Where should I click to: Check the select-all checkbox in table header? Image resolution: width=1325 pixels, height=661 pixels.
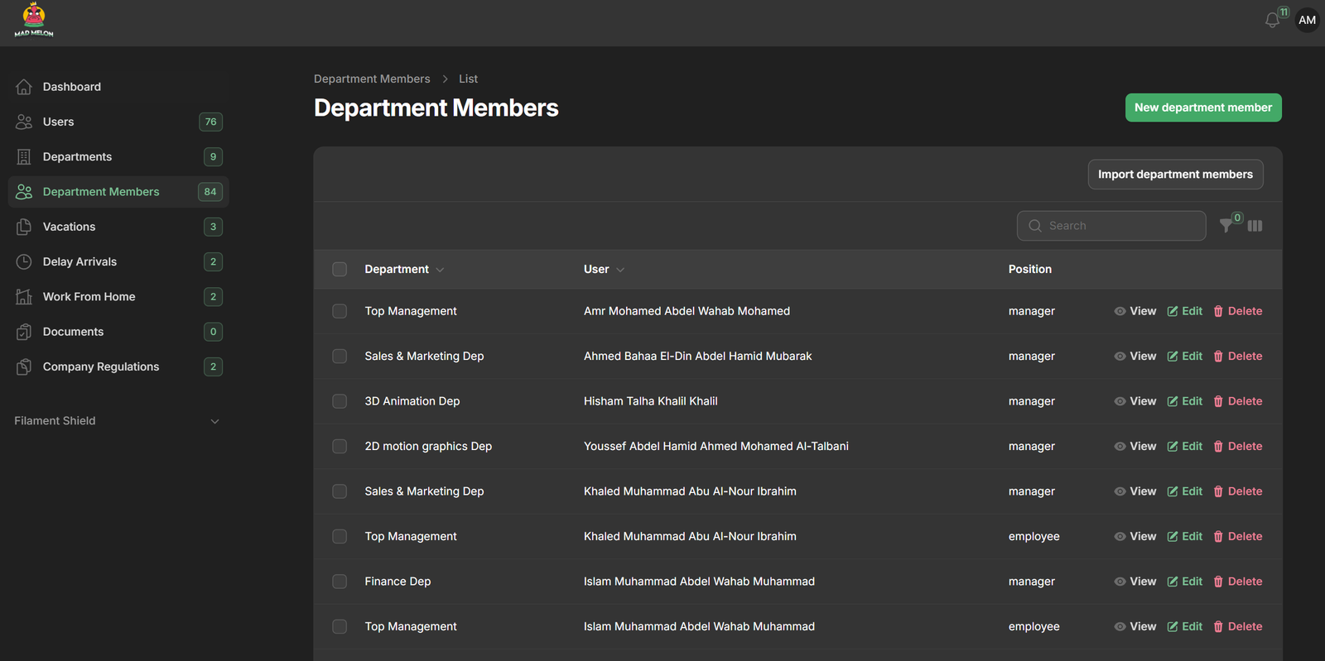340,270
